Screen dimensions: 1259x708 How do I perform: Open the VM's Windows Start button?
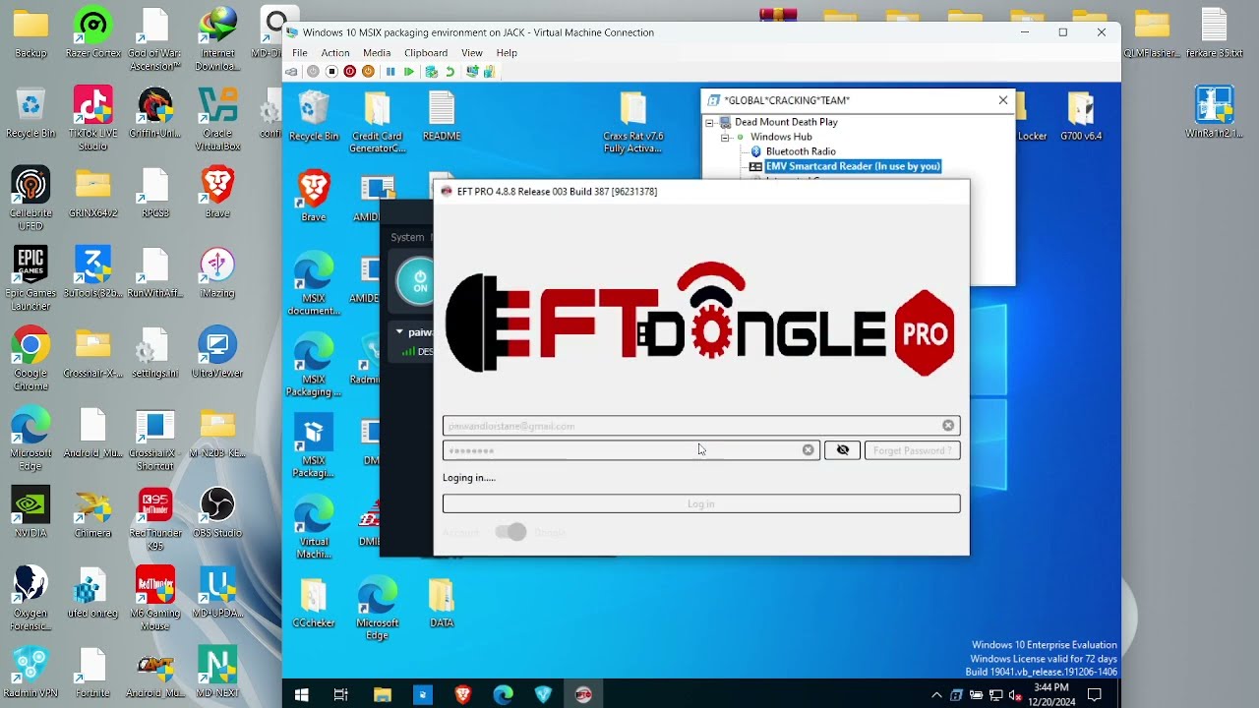(x=302, y=695)
